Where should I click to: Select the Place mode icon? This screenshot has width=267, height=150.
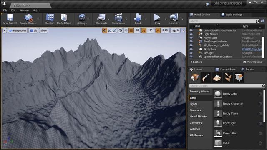pyautogui.click(x=195, y=77)
